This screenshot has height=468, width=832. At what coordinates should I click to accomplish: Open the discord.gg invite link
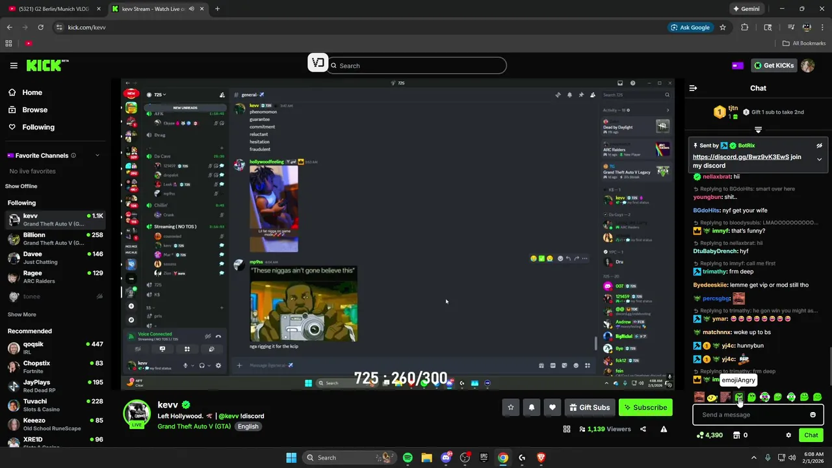(741, 157)
